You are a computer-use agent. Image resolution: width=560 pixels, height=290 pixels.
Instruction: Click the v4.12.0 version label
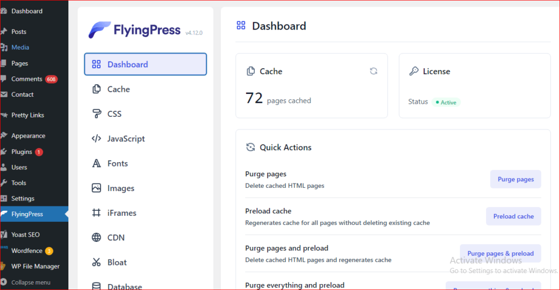coord(194,33)
